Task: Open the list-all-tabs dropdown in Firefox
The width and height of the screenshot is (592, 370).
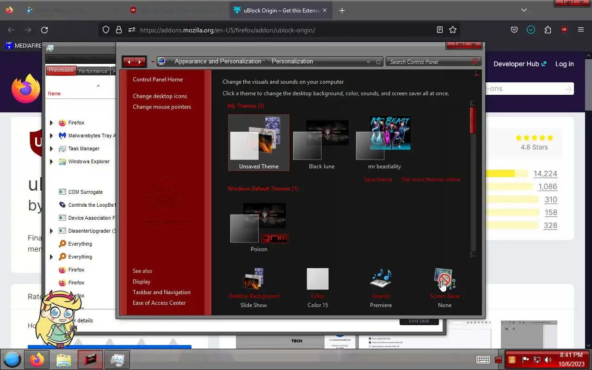Action: pos(524,10)
